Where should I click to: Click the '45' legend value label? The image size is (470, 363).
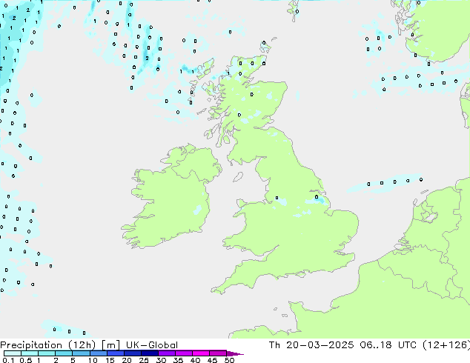pos(213,360)
